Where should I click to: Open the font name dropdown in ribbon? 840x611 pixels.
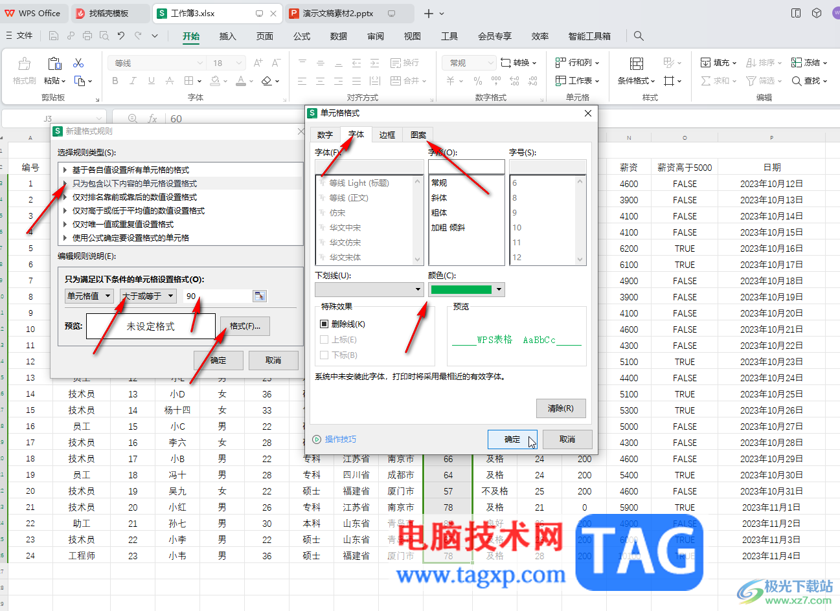(200, 63)
